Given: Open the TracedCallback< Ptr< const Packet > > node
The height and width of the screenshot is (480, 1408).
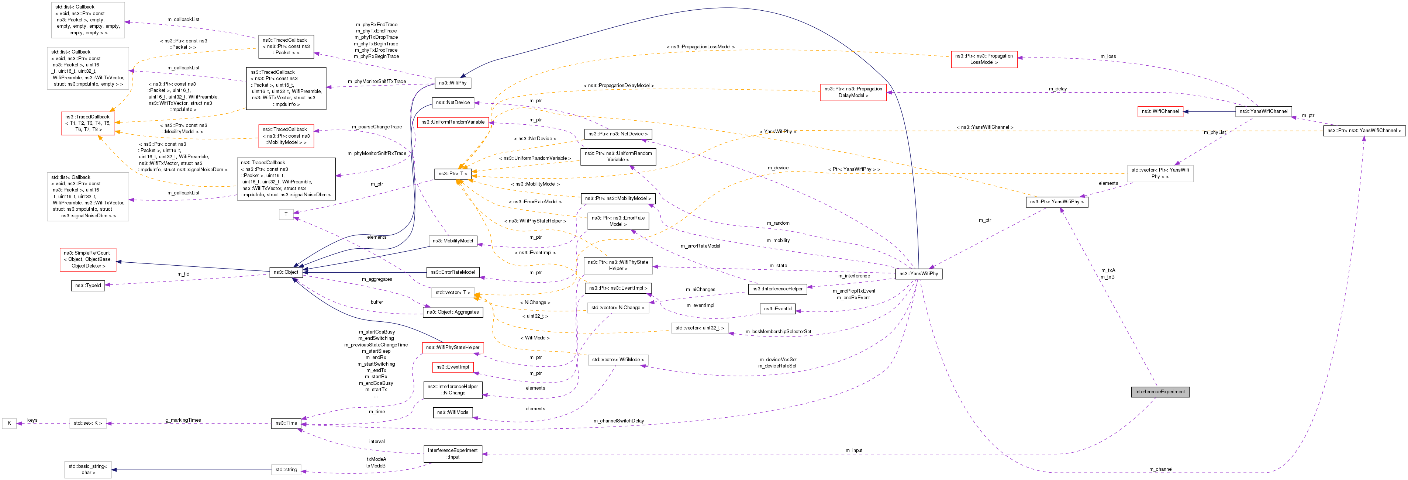Looking at the screenshot, I should point(286,46).
